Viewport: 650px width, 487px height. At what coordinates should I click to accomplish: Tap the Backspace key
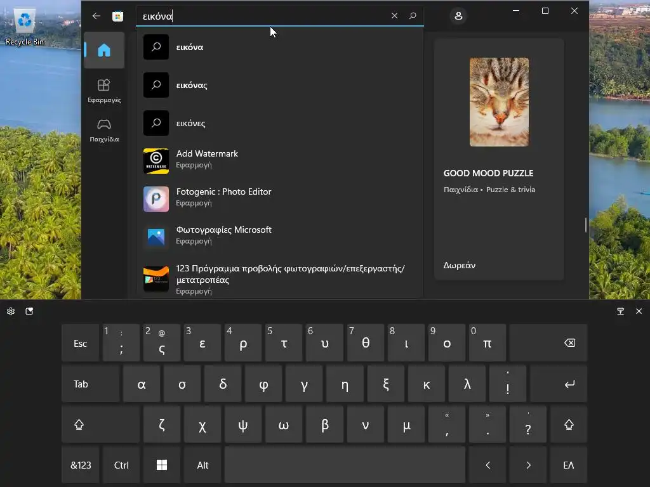548,343
